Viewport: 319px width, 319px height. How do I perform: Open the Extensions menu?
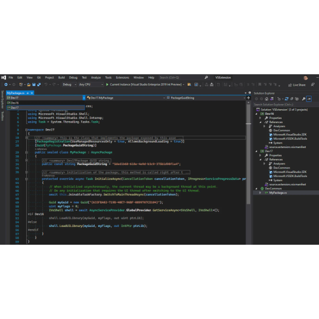tap(123, 78)
